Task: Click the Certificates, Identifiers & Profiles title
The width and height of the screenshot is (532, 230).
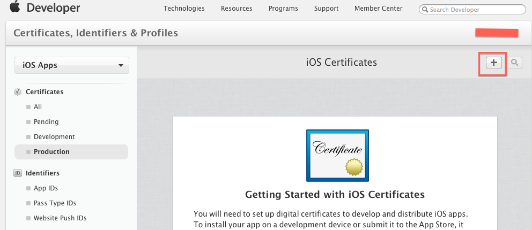Action: point(95,33)
